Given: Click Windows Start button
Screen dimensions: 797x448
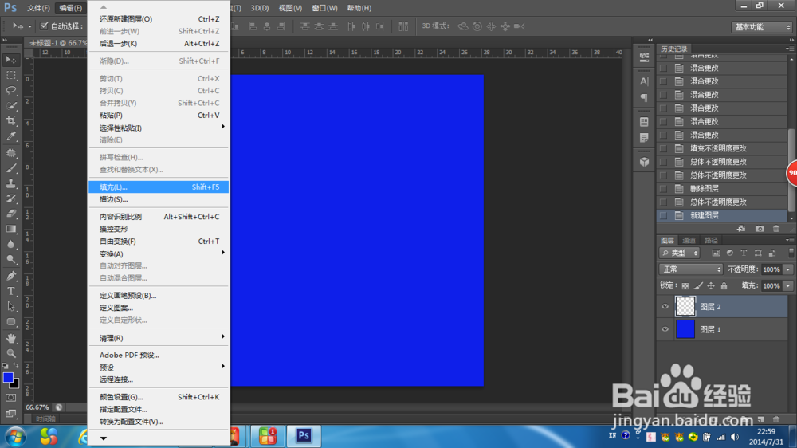Looking at the screenshot, I should click(x=16, y=437).
